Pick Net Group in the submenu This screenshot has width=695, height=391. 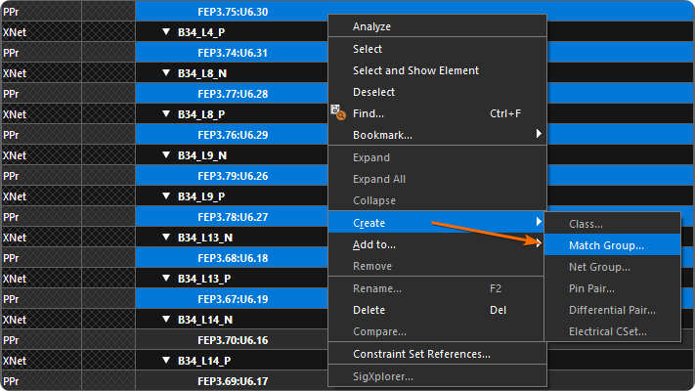click(x=599, y=267)
